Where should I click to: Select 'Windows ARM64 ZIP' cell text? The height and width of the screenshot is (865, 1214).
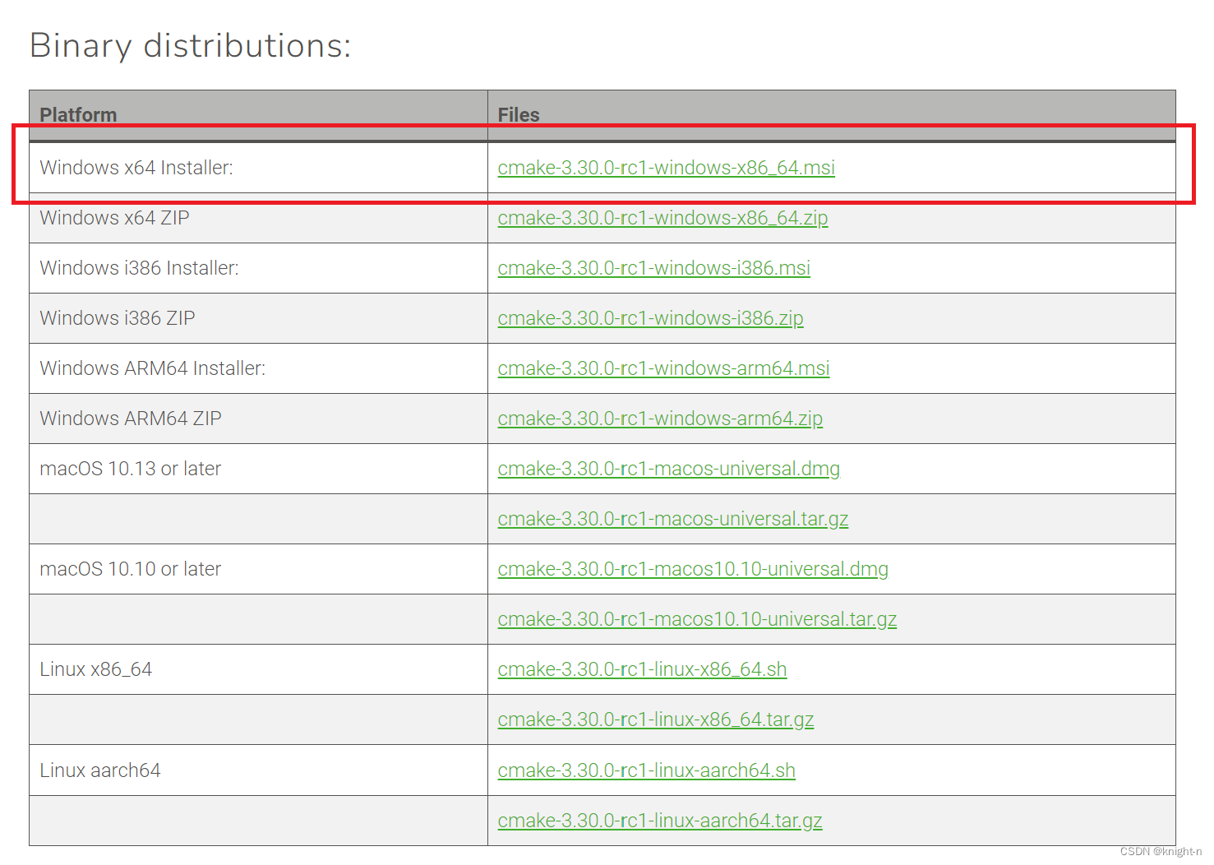click(x=131, y=419)
